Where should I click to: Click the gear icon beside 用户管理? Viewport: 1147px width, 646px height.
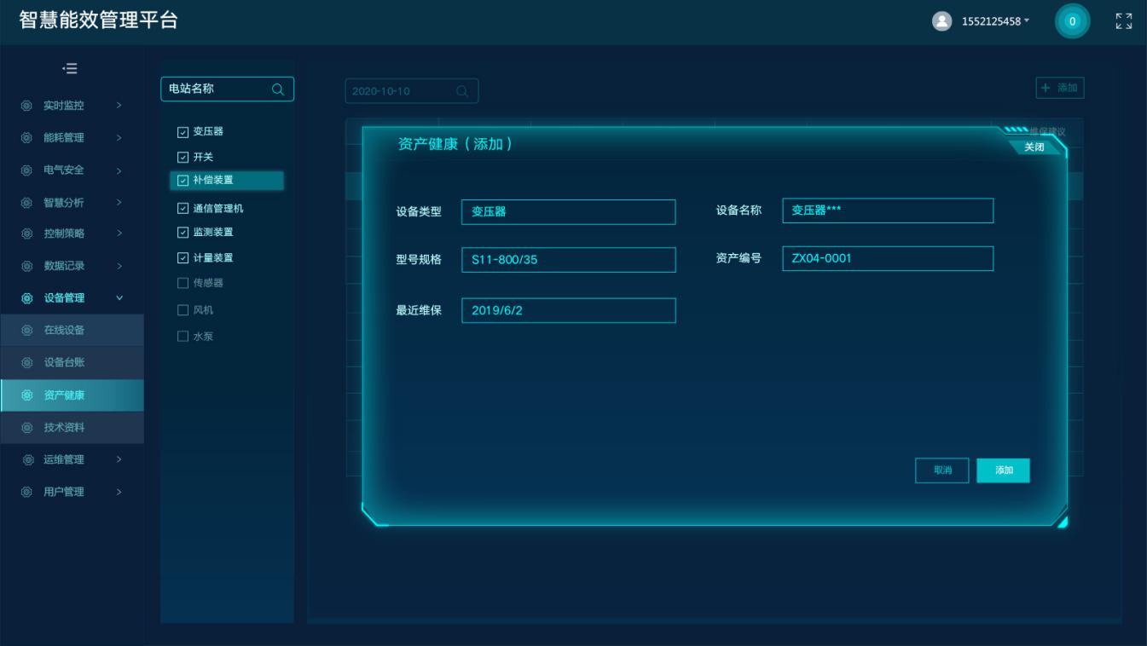click(x=26, y=493)
